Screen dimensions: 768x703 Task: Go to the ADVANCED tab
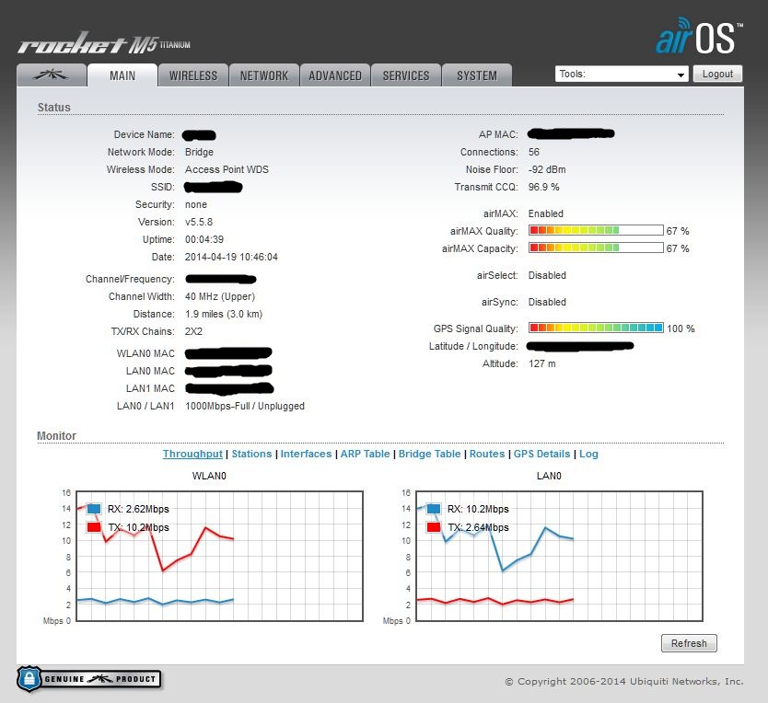pyautogui.click(x=335, y=75)
